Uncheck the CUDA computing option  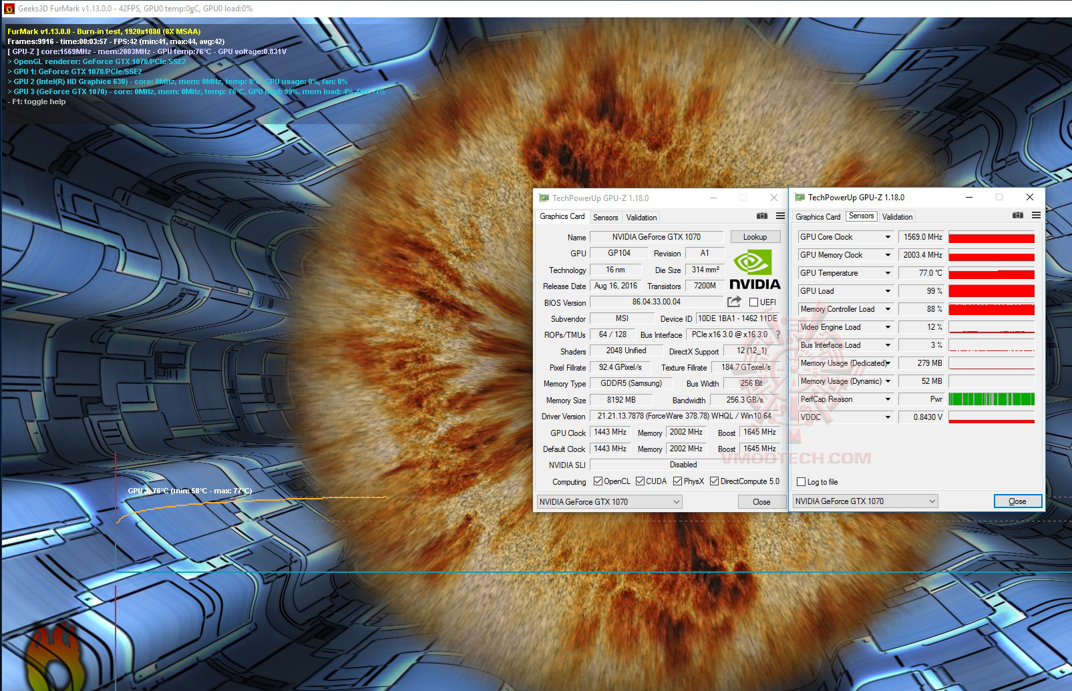click(x=640, y=481)
